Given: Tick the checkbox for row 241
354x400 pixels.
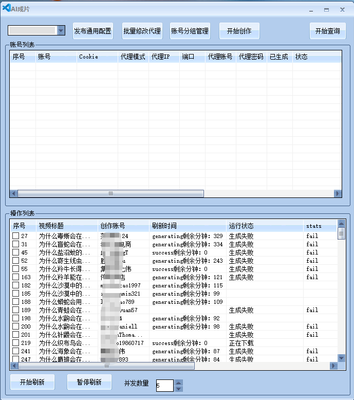Looking at the screenshot, I should coord(16,351).
